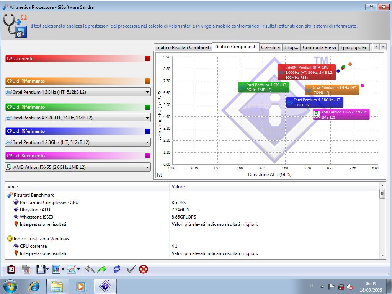Click the green forward arrow icon
This screenshot has width=392, height=294.
pyautogui.click(x=102, y=269)
